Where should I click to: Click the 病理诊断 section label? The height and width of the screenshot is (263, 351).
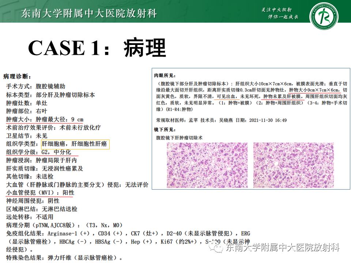pyautogui.click(x=17, y=76)
